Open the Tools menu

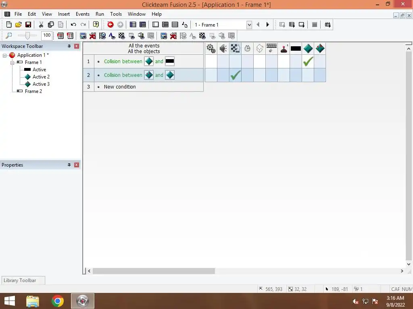pos(116,14)
